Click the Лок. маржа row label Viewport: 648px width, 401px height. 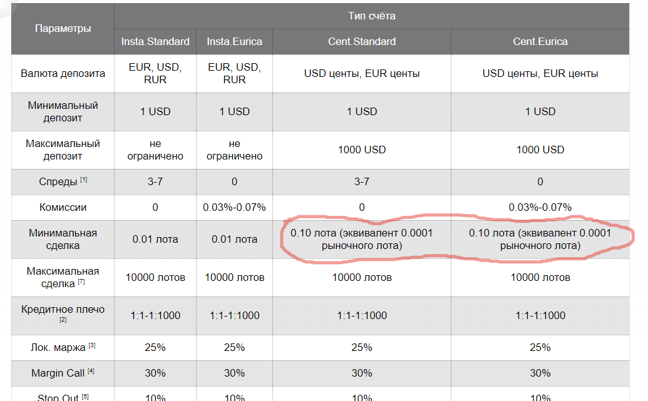58,347
